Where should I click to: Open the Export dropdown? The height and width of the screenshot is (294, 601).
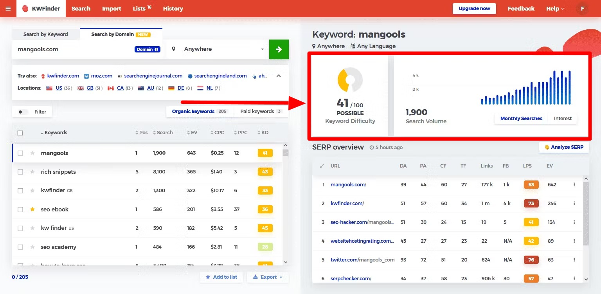click(x=268, y=277)
